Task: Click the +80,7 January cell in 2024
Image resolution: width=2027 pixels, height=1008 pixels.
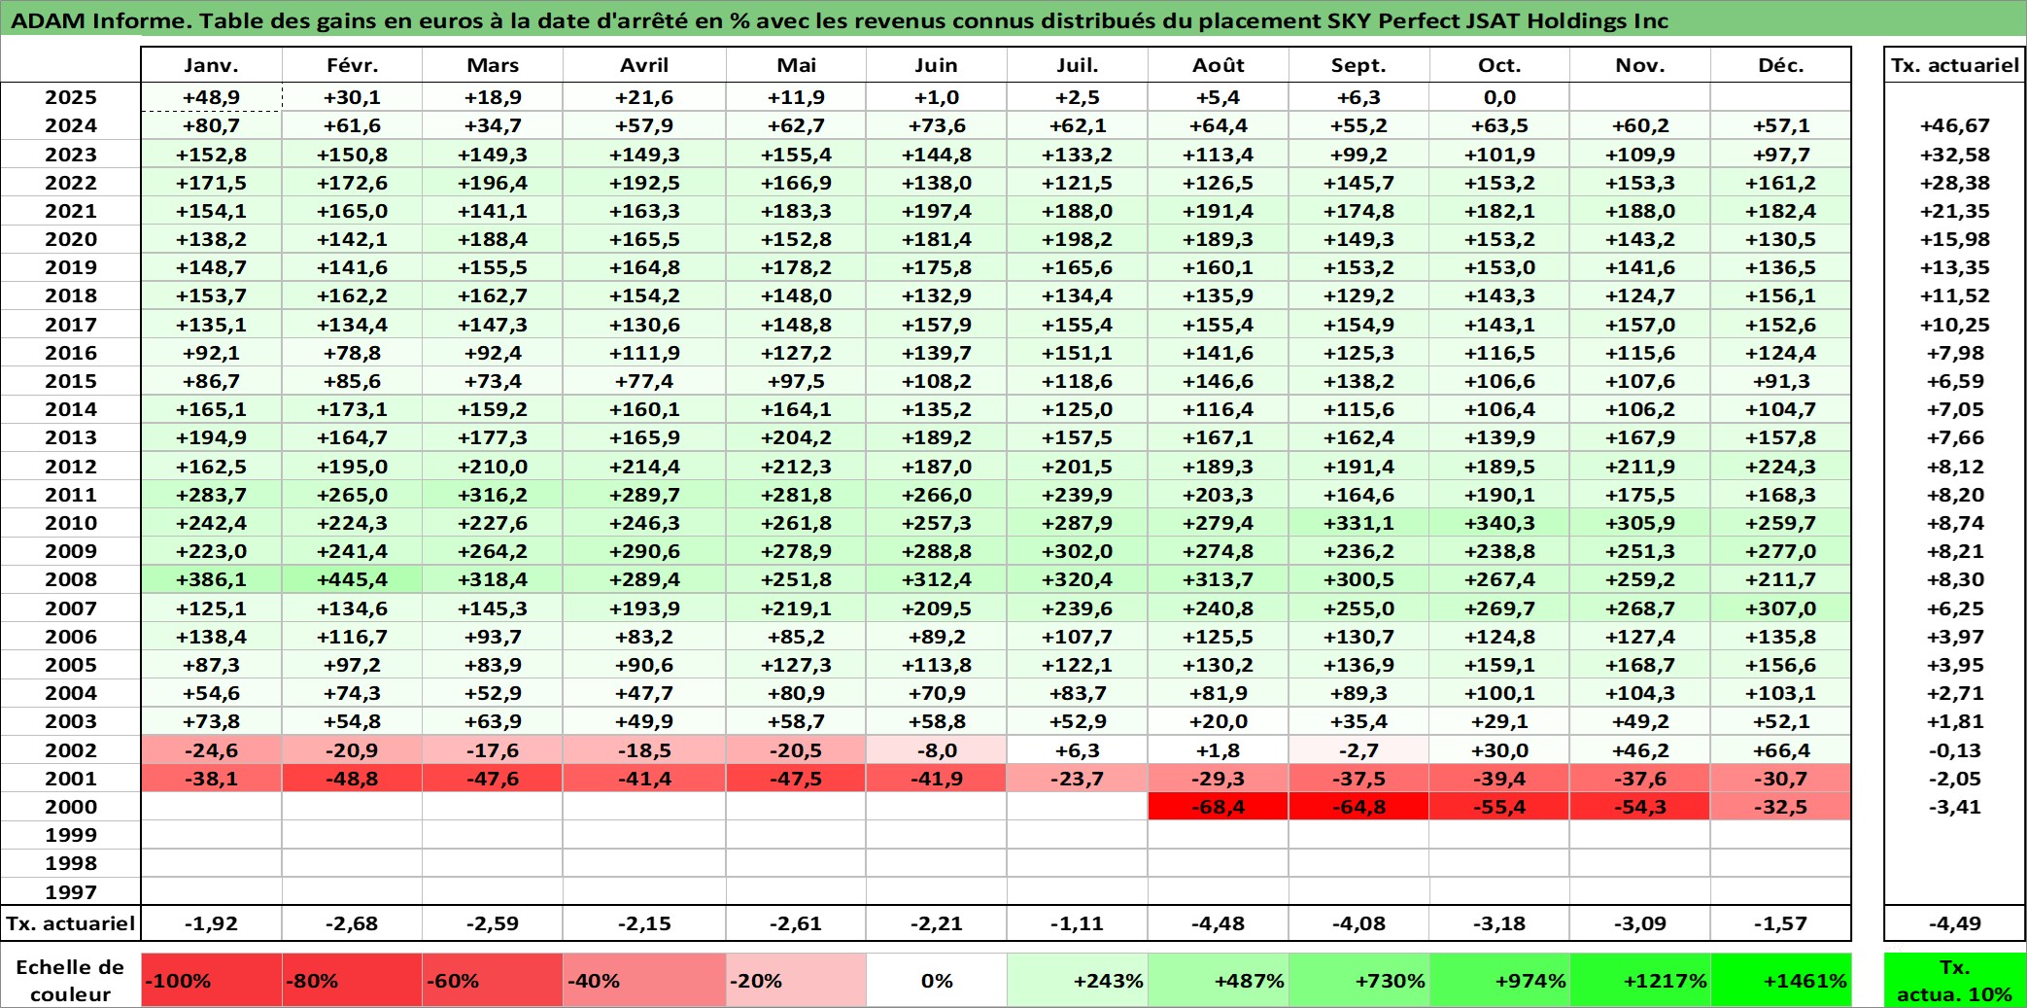Action: coord(212,125)
